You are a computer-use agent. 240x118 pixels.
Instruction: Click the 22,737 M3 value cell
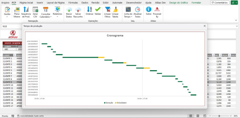tap(219, 73)
